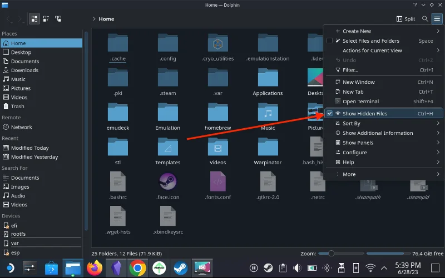The width and height of the screenshot is (445, 278).
Task: Open the clipboard tray icon
Action: [283, 268]
